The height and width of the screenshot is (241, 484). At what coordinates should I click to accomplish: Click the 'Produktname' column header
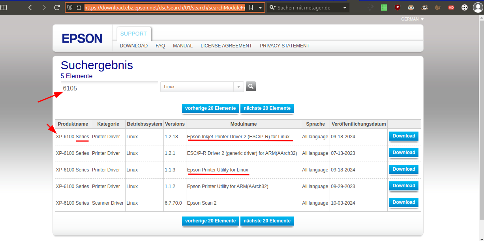coord(73,124)
